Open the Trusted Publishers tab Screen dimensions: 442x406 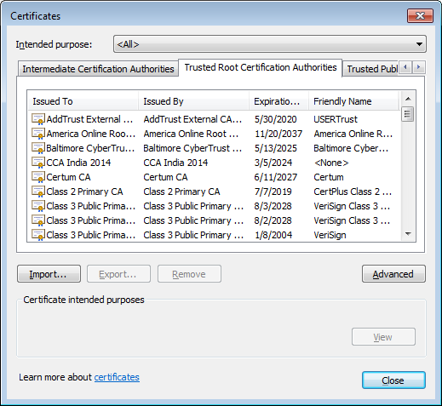pos(371,69)
